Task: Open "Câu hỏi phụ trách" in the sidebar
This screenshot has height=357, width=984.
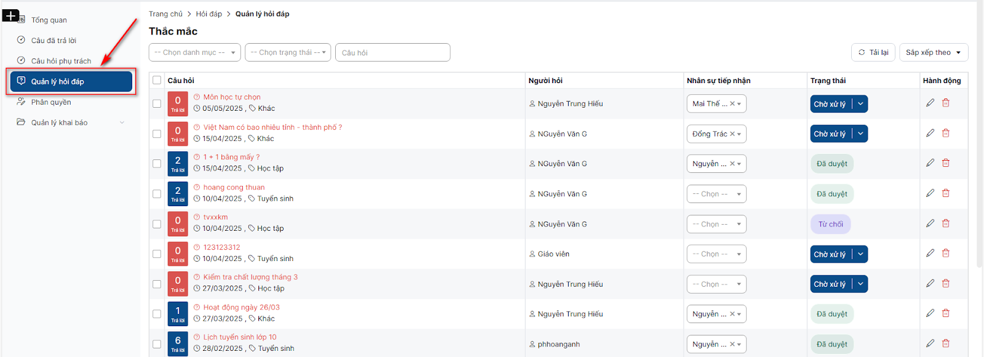Action: coord(61,61)
